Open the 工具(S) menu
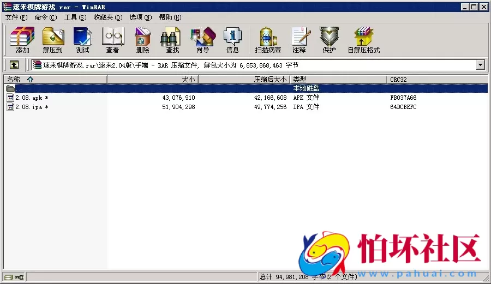This screenshot has height=284, width=491. point(75,17)
